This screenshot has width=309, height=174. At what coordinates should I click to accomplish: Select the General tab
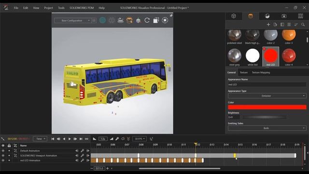coord(231,72)
